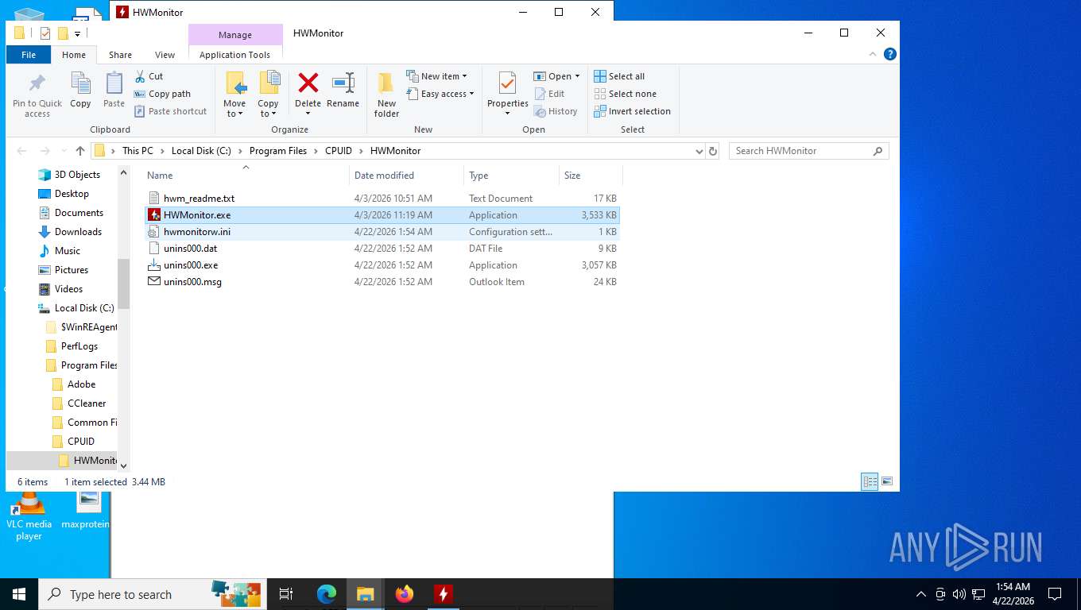This screenshot has height=610, width=1081.
Task: Click Program Files in address bar
Action: tap(277, 151)
